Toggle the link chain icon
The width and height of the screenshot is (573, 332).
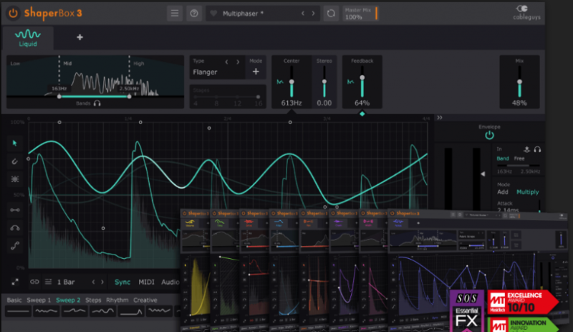click(34, 282)
